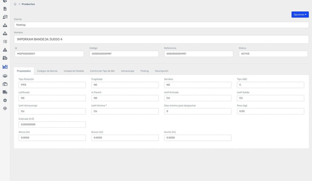Click the Is Parent field
Image resolution: width=312 pixels, height=181 pixels.
(125, 98)
